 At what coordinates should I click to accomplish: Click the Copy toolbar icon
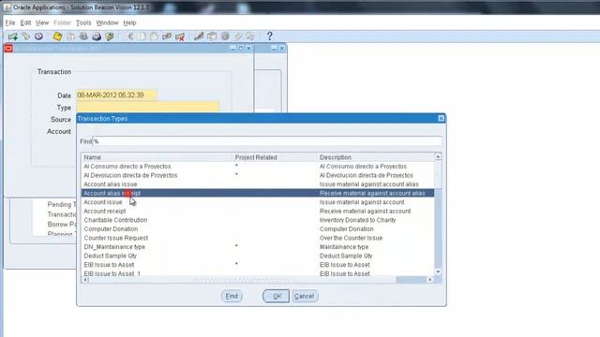click(x=142, y=37)
